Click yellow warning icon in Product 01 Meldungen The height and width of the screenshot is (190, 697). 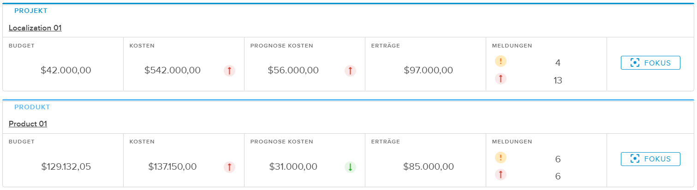click(500, 158)
